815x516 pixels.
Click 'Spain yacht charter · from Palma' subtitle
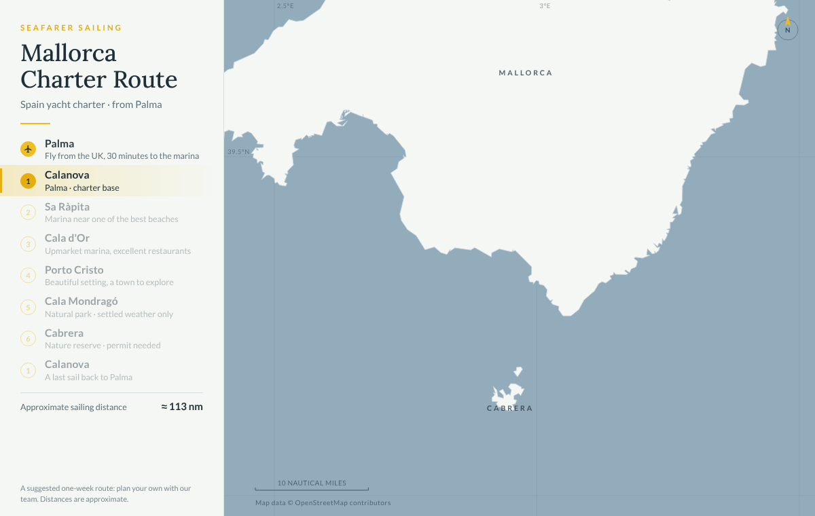(91, 105)
